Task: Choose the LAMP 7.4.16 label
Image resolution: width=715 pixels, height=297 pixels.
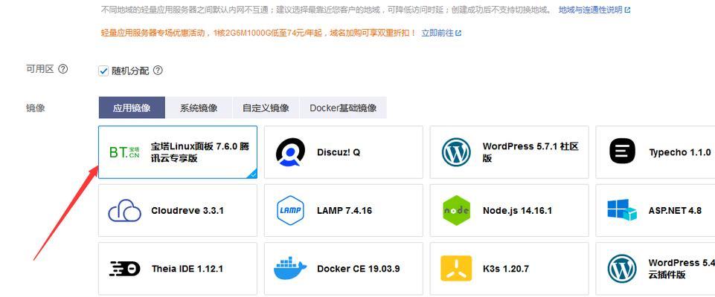Action: pyautogui.click(x=344, y=211)
